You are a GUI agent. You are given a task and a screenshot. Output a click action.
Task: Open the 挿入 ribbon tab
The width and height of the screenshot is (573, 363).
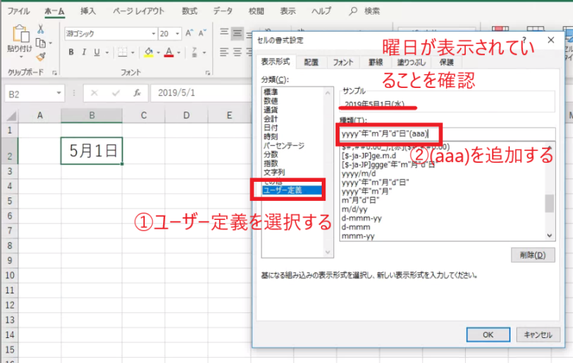87,11
